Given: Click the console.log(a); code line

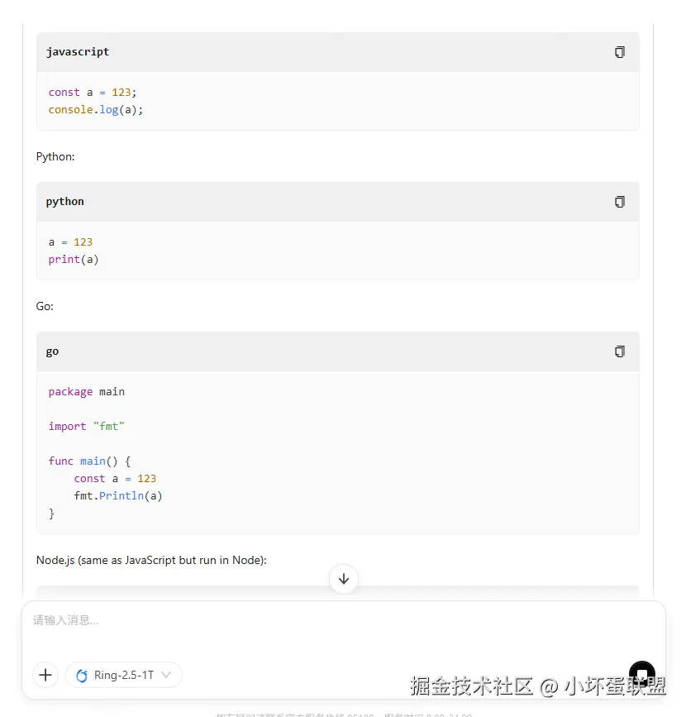Looking at the screenshot, I should pyautogui.click(x=96, y=110).
